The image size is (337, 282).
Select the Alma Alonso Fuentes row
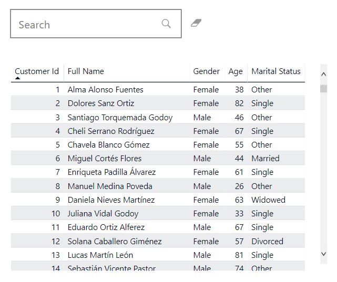[105, 90]
